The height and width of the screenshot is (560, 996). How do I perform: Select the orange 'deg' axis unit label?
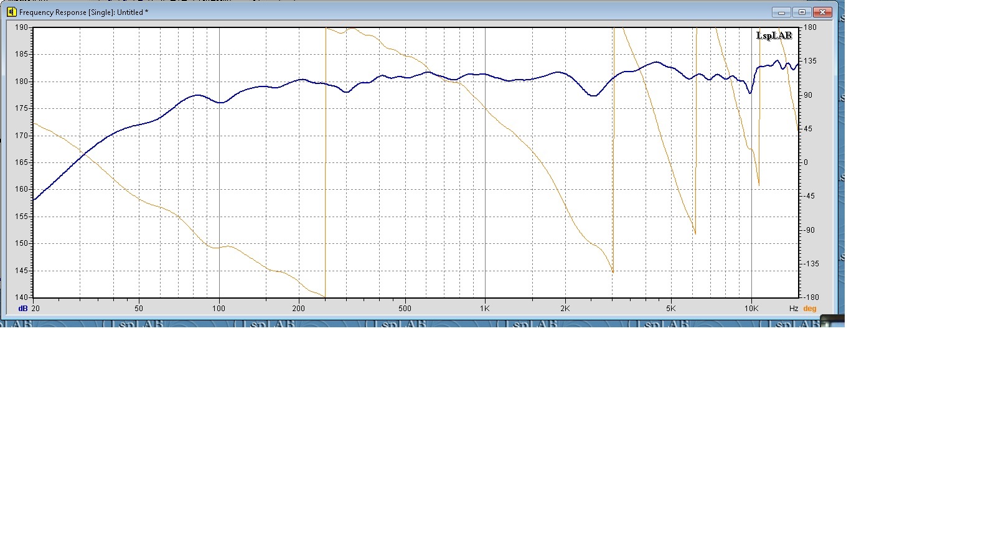809,309
